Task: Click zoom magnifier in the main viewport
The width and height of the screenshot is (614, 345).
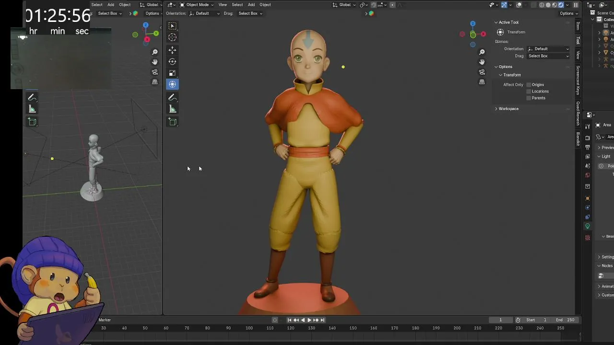Action: click(x=482, y=52)
